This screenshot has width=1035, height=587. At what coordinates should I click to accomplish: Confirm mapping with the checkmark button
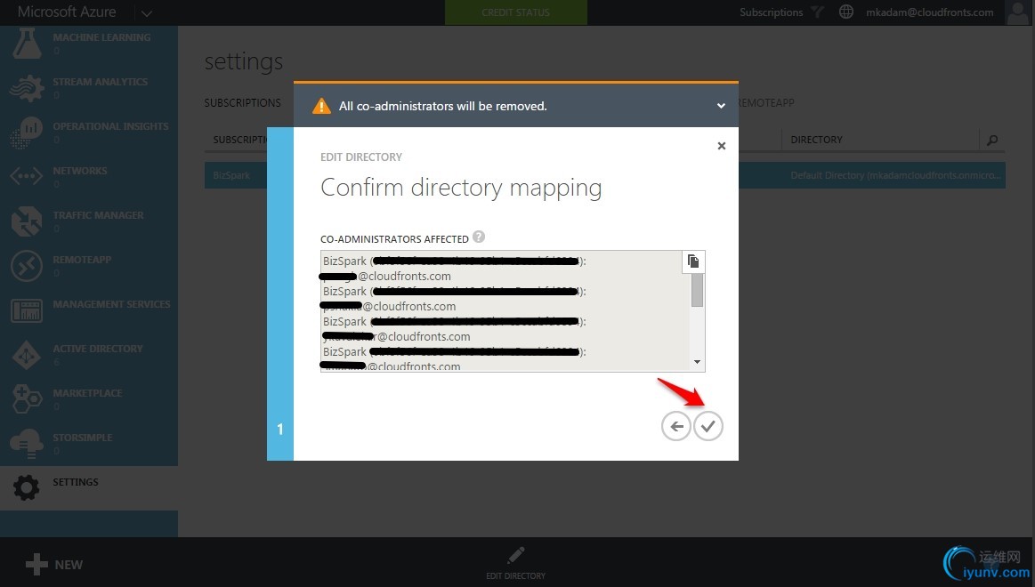(x=708, y=426)
